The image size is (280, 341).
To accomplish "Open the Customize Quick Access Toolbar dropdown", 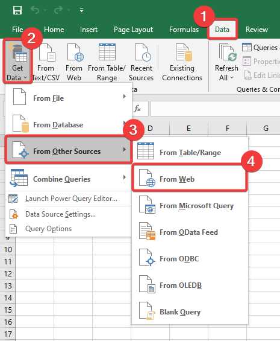I will 82,10.
